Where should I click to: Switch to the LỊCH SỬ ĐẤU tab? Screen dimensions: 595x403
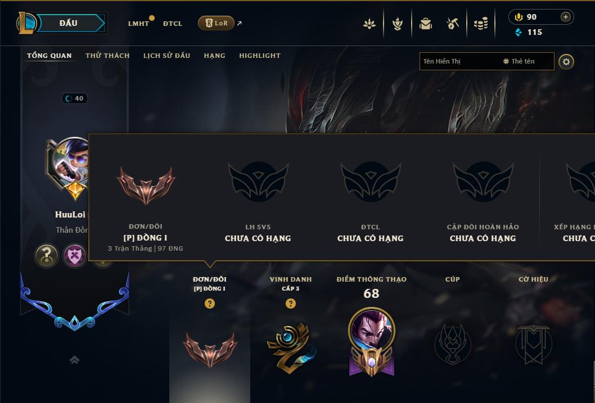click(x=166, y=56)
